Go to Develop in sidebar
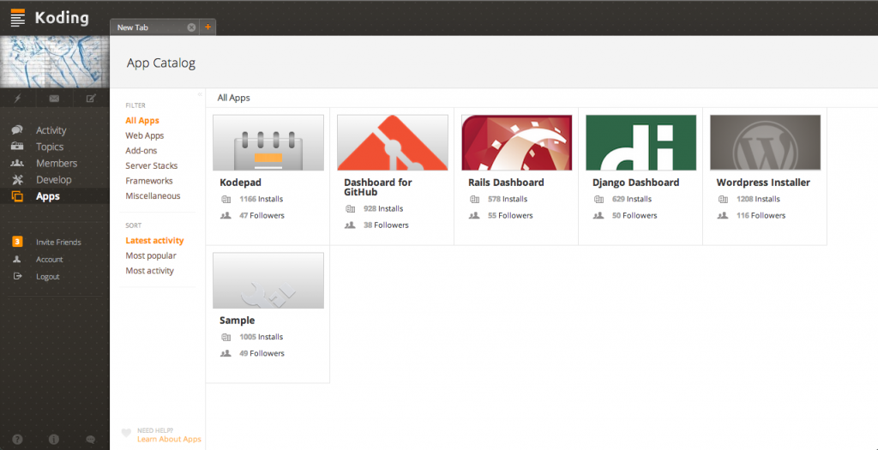Viewport: 878px width, 450px height. point(54,180)
